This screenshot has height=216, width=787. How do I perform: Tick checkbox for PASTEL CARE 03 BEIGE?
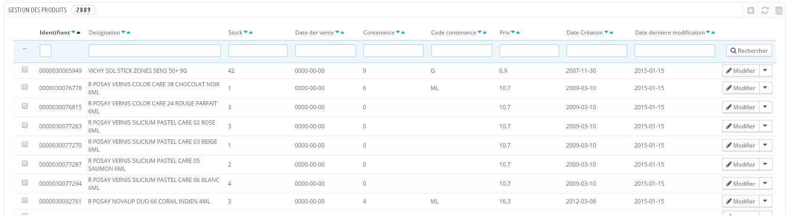click(25, 144)
